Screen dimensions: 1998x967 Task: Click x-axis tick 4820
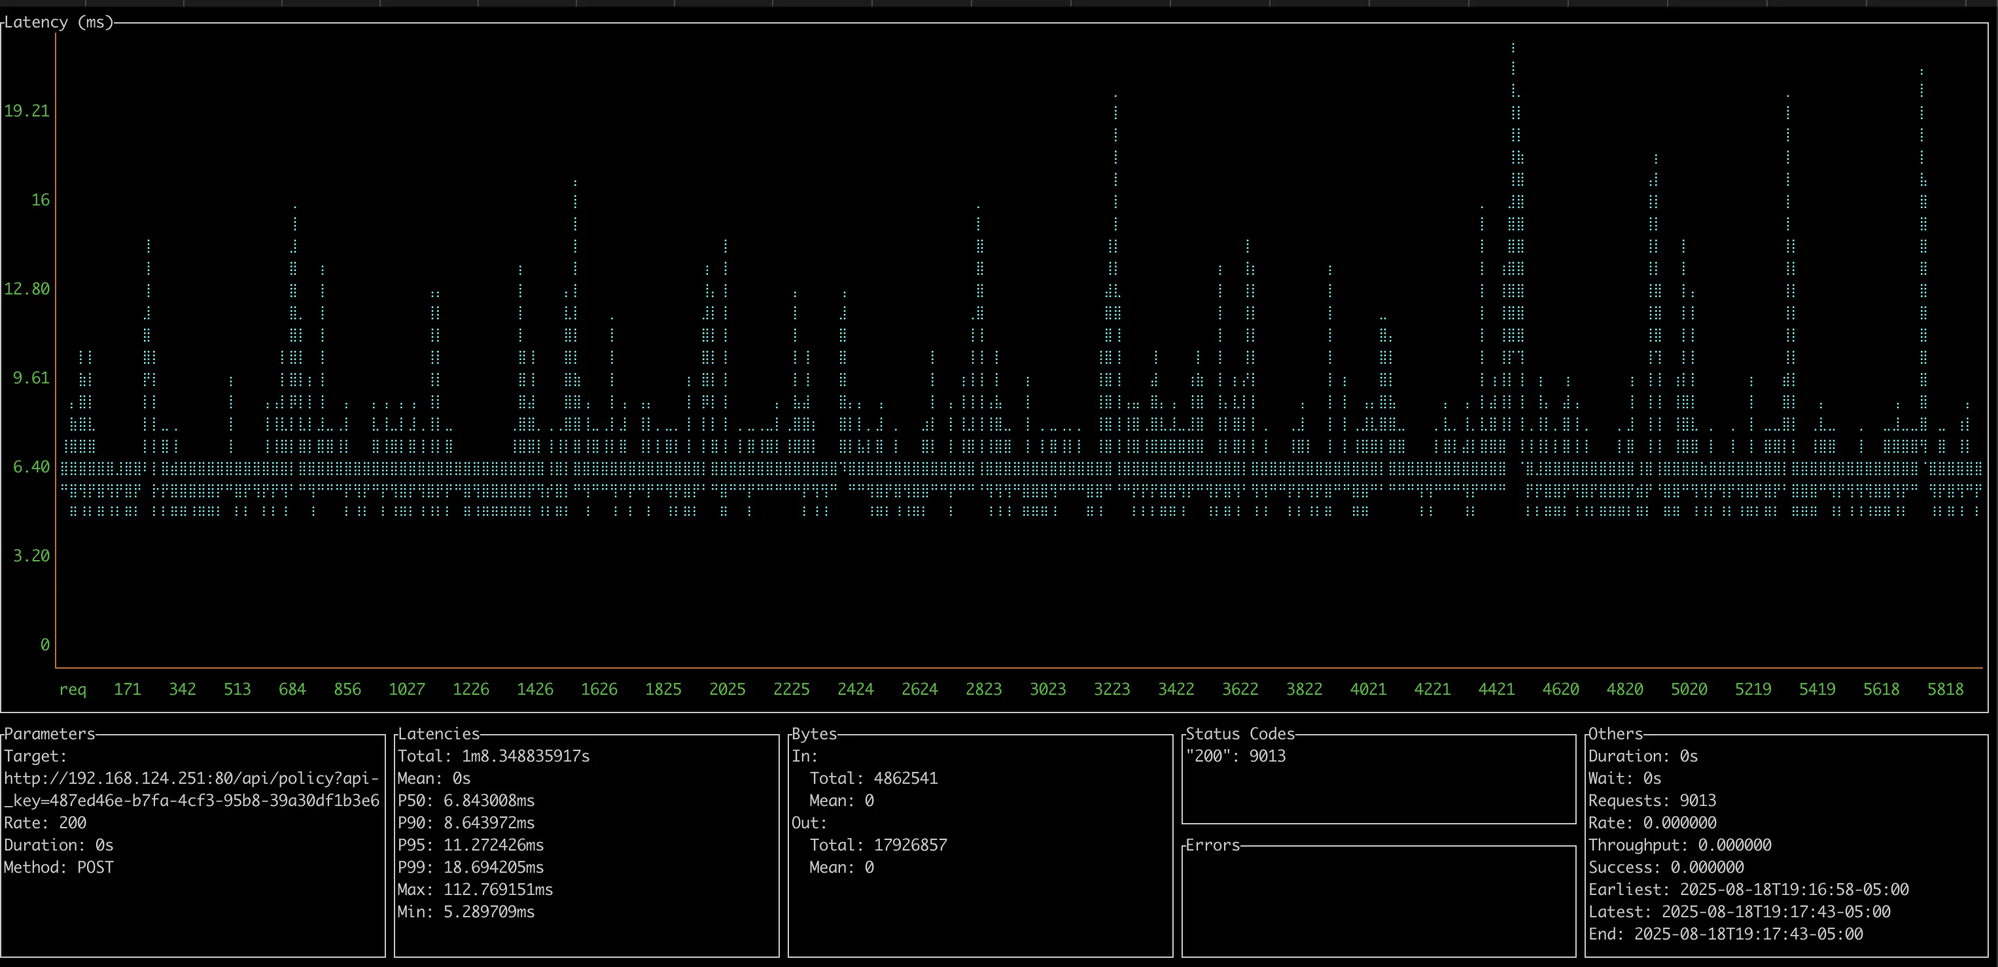coord(1625,690)
